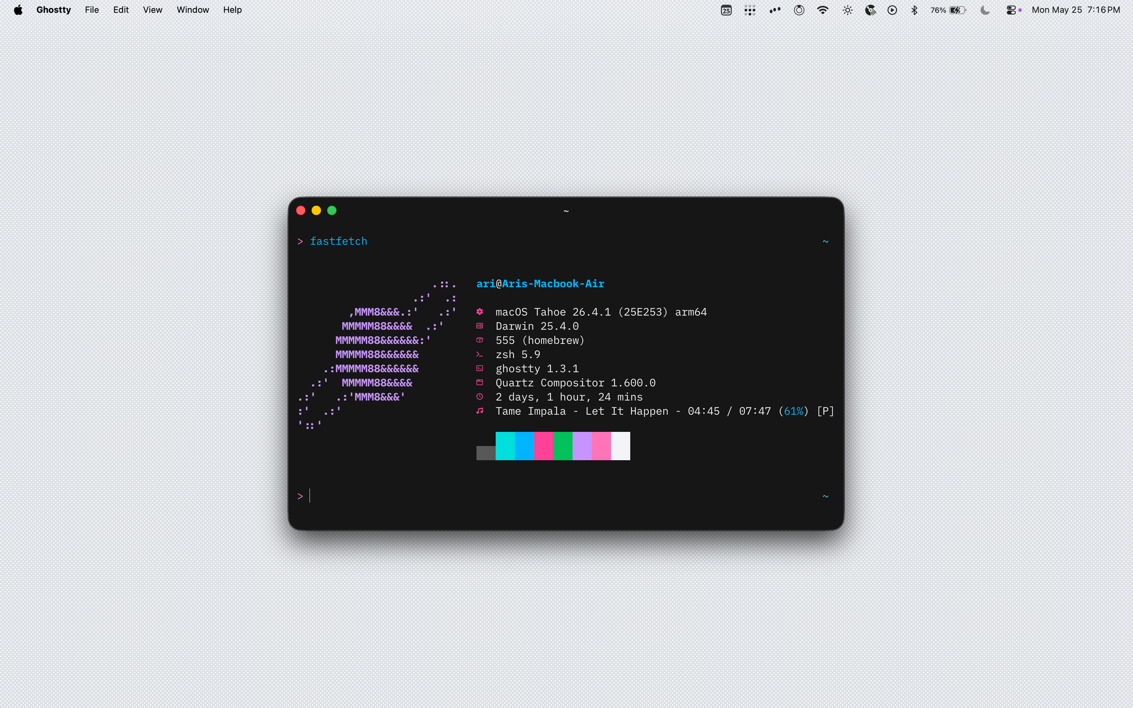
Task: Click the sun brightness menu bar icon
Action: tap(847, 10)
